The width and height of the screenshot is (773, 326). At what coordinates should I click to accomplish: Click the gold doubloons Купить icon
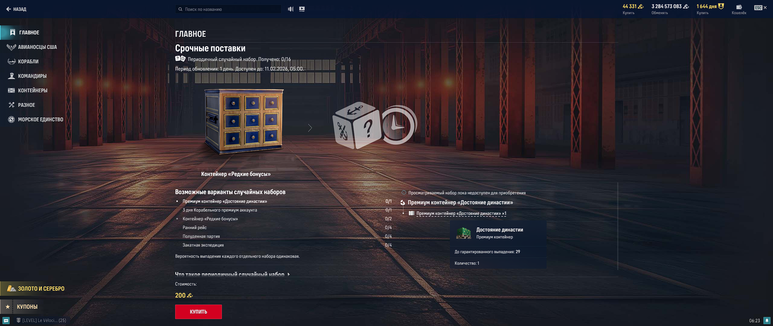640,6
